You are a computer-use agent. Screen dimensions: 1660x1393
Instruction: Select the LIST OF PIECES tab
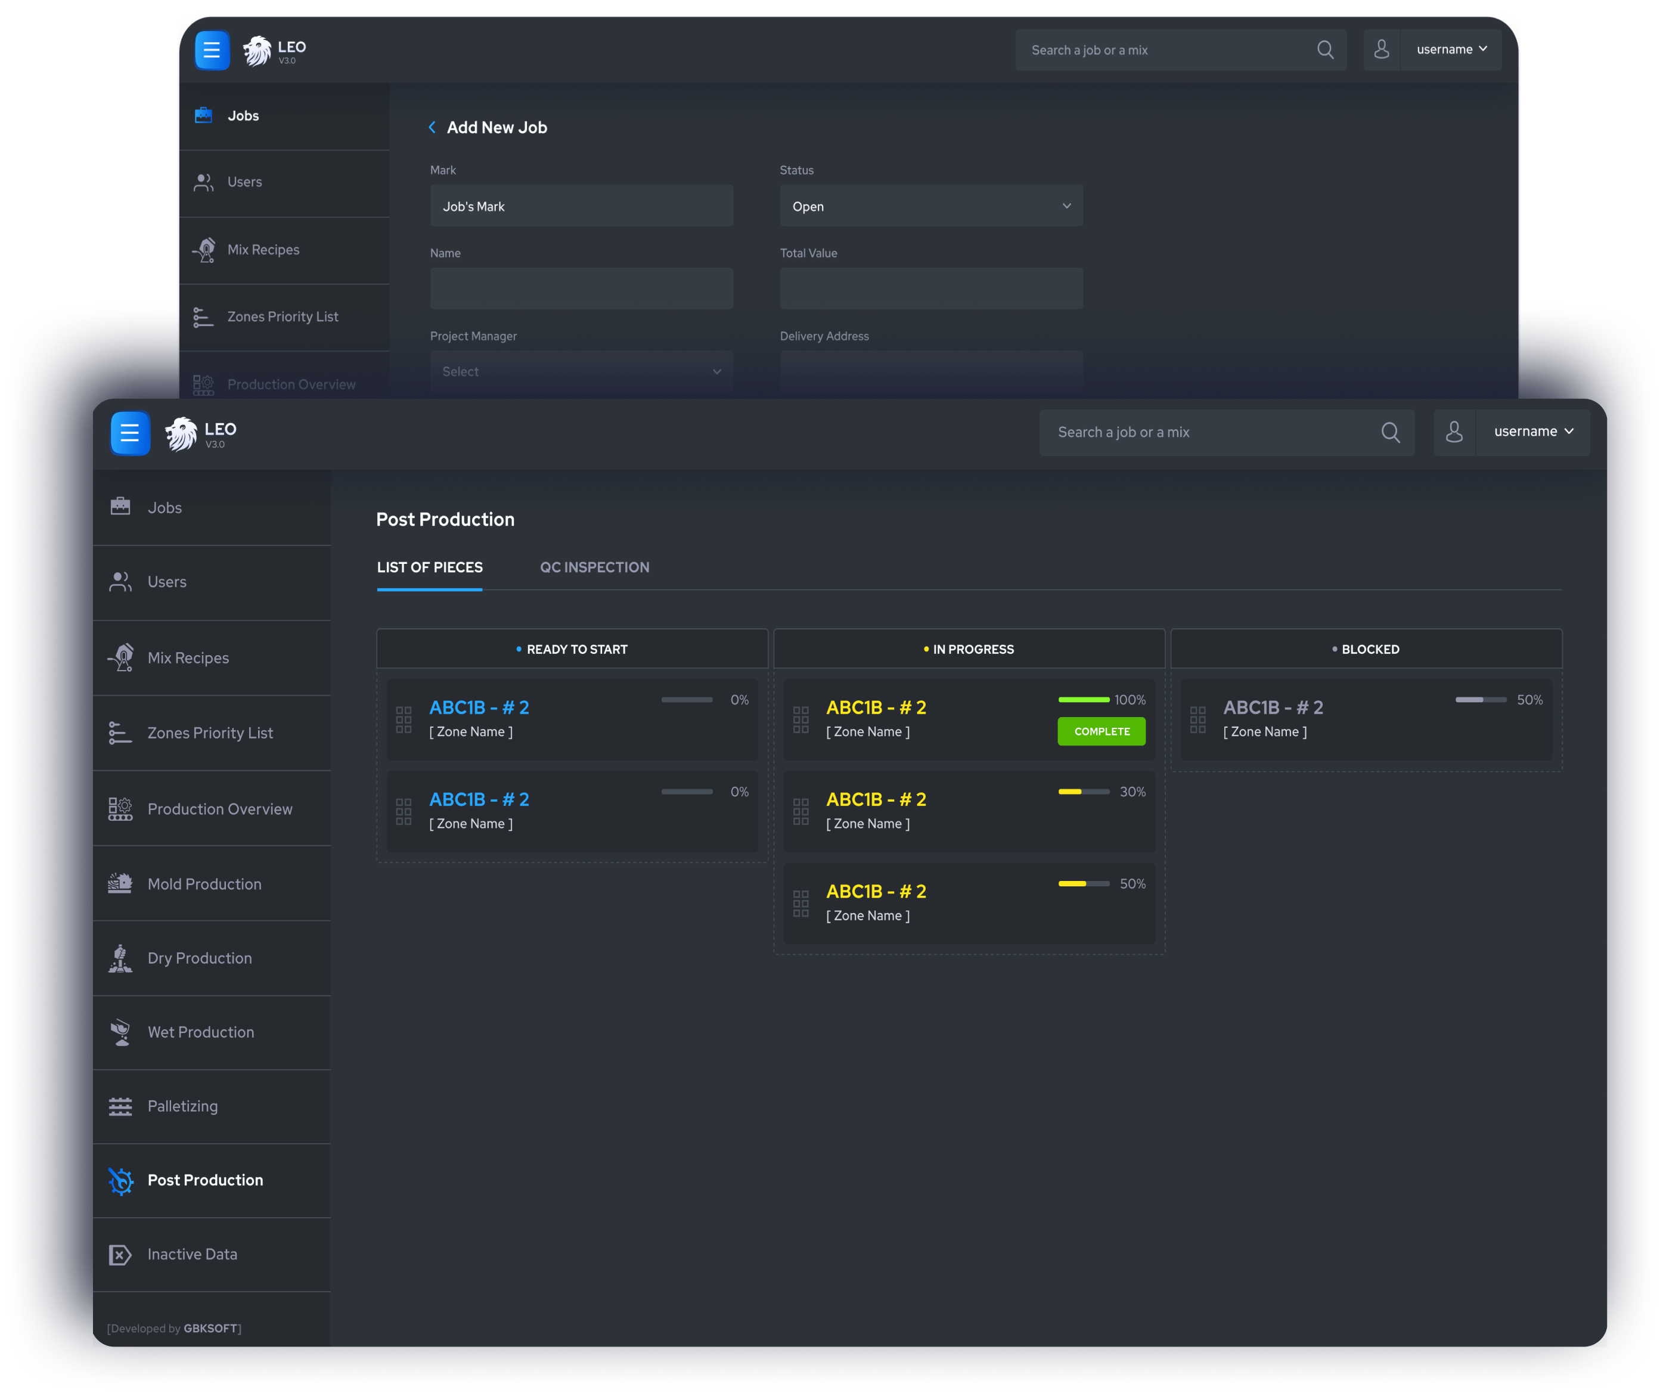429,567
